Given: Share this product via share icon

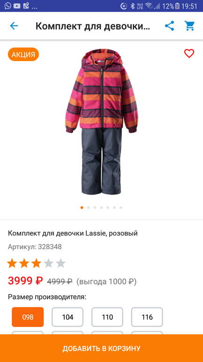Looking at the screenshot, I should 169,26.
